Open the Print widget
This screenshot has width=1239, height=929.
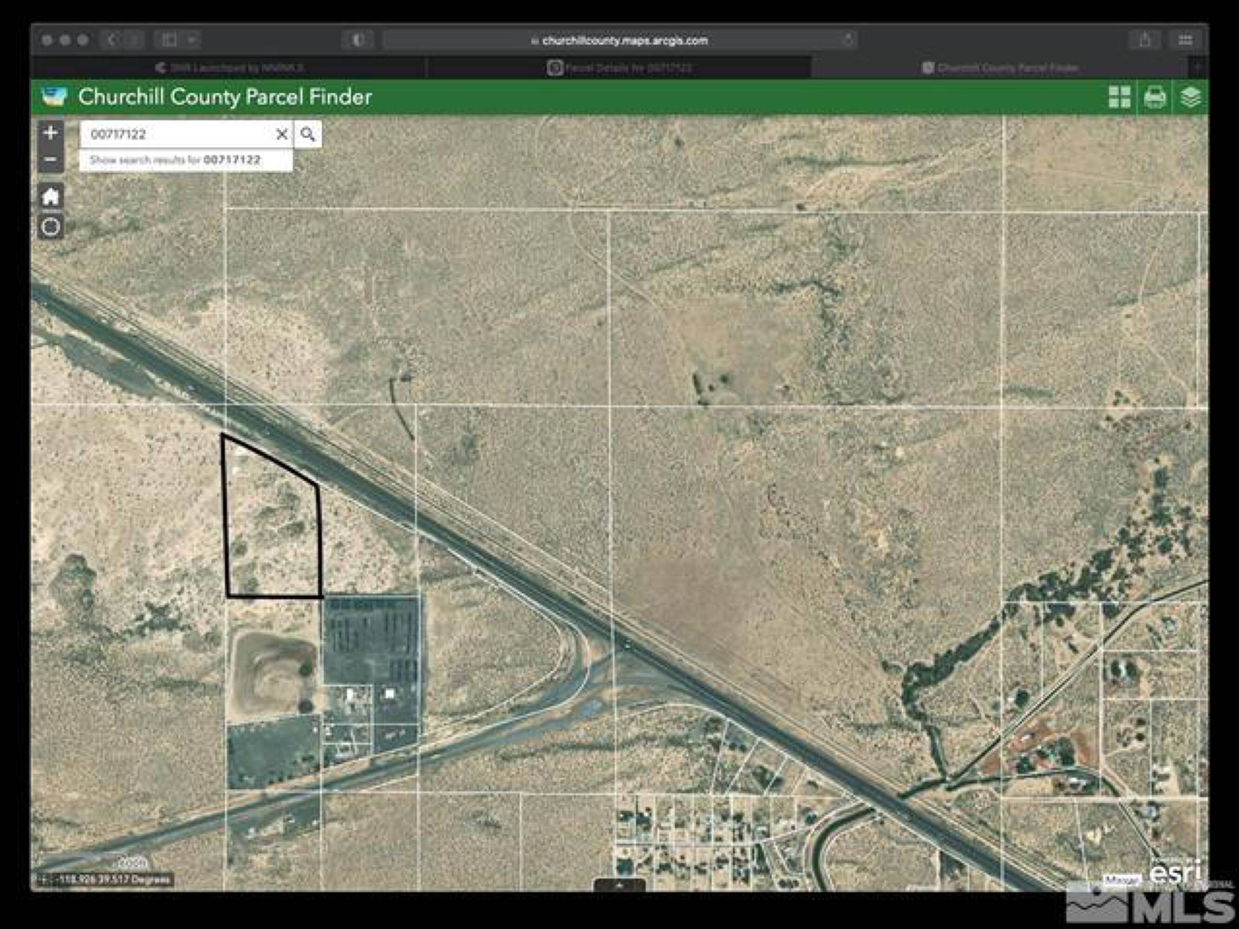[x=1154, y=97]
